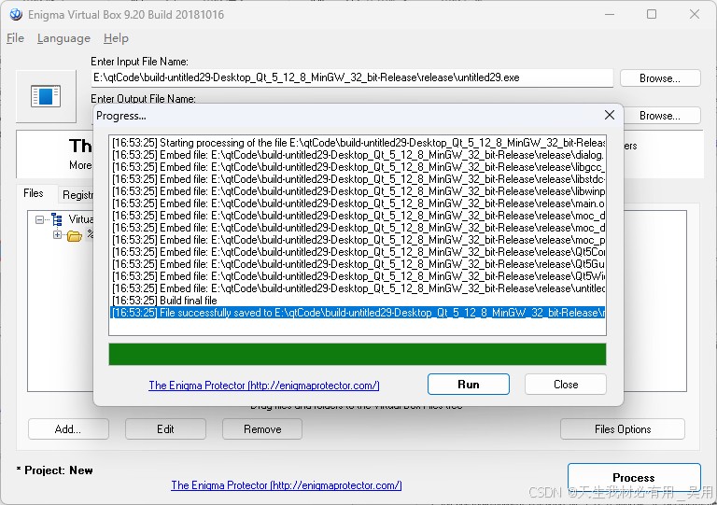The image size is (717, 505).
Task: Select the log line embedding Qt5Wi file
Action: point(358,276)
